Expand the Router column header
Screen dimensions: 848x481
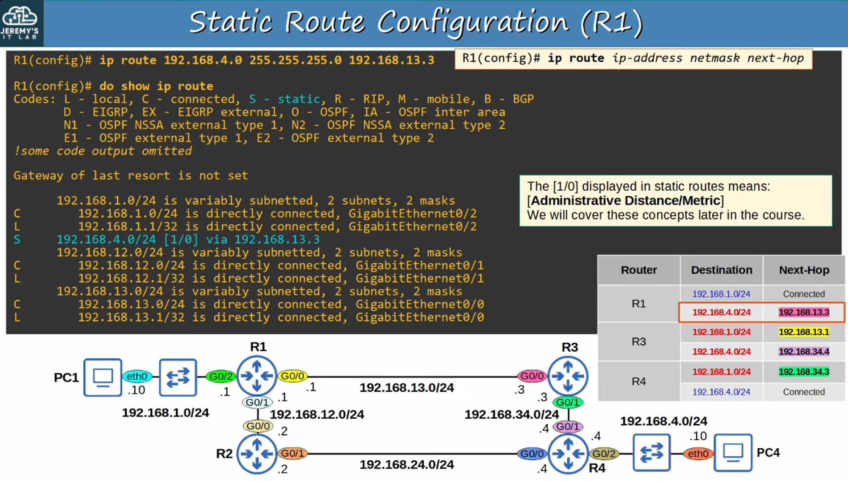pos(639,270)
